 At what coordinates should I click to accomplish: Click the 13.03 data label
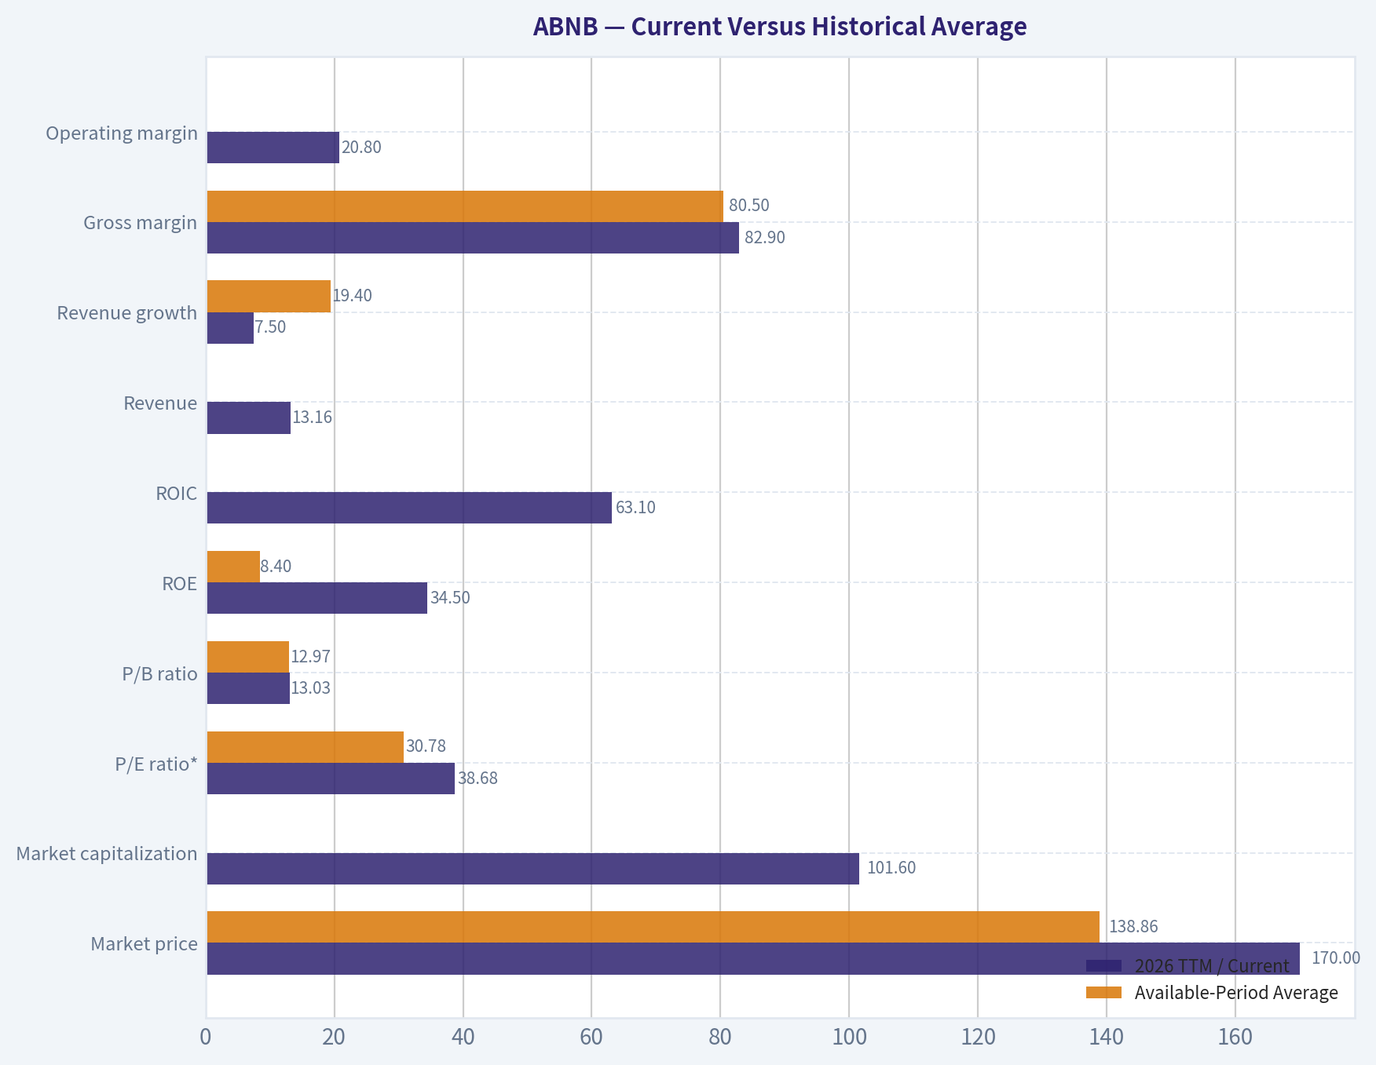(x=311, y=688)
